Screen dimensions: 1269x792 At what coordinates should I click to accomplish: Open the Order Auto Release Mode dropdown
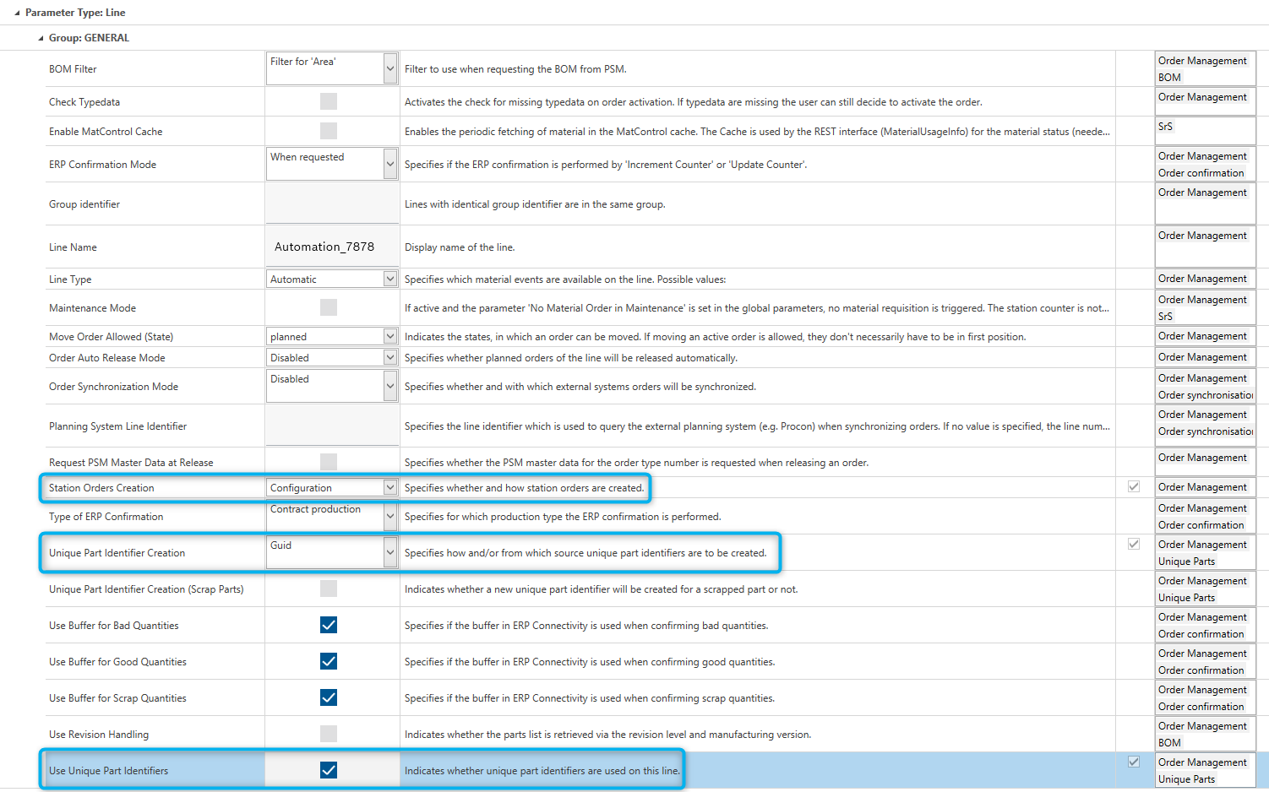tap(389, 356)
